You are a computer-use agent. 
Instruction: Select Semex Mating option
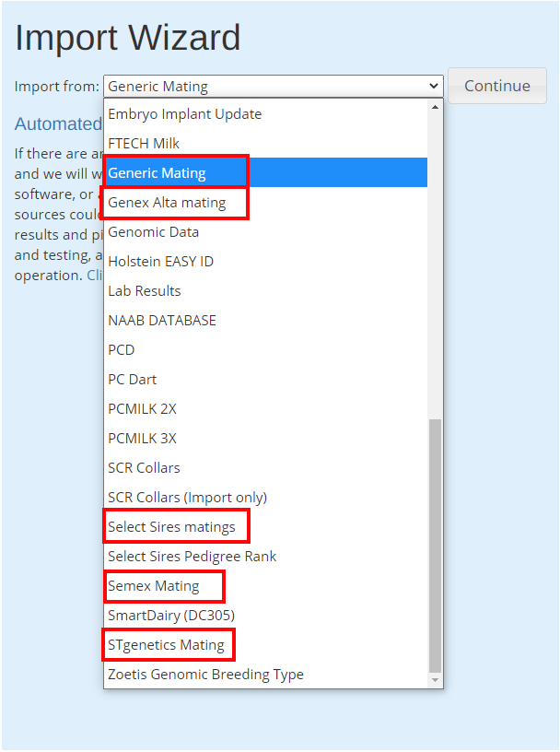pyautogui.click(x=265, y=585)
